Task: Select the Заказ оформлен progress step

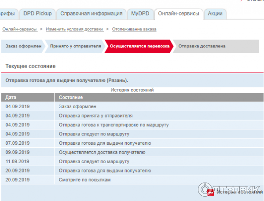Action: [23, 46]
